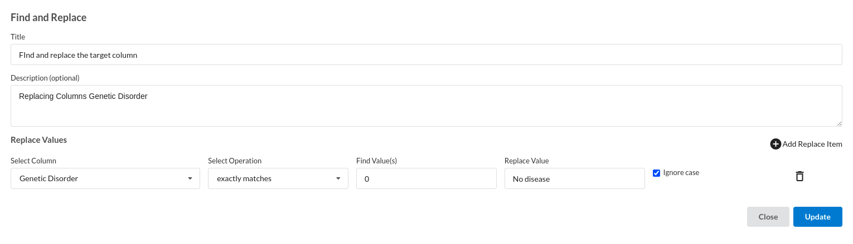Click the Description text area resize handle

[x=839, y=123]
